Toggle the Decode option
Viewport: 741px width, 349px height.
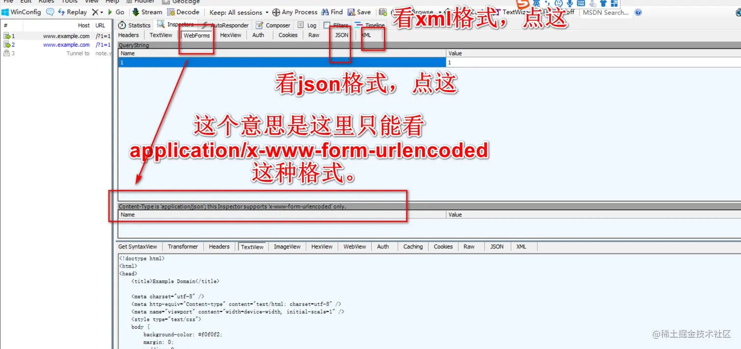[183, 12]
